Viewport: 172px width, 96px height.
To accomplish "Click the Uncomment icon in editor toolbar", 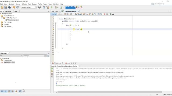I will [x=113, y=14].
